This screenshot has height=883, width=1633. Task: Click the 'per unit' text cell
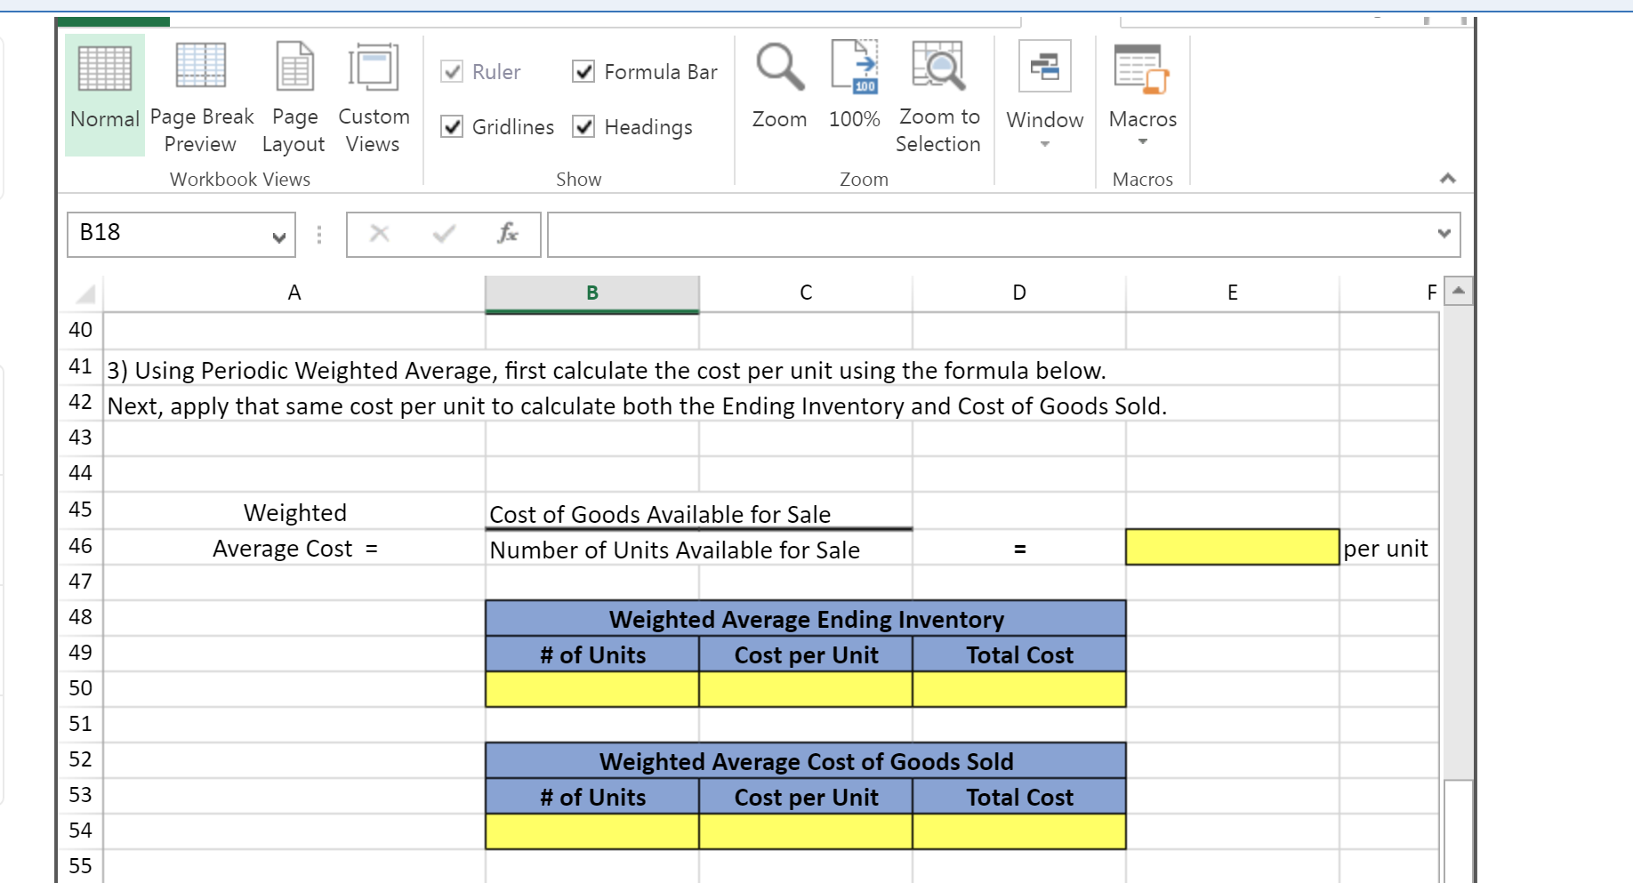coord(1386,549)
